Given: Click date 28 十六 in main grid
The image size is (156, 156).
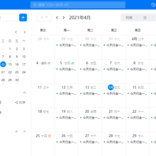Looking at the screenshot, I should (43, 39).
